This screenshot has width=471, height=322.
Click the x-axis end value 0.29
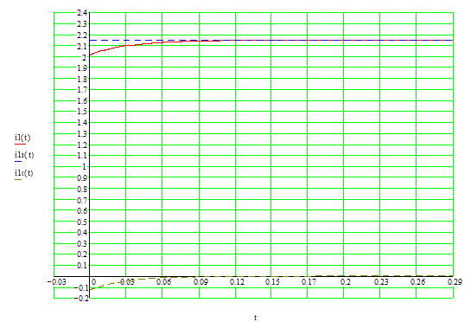tap(455, 282)
